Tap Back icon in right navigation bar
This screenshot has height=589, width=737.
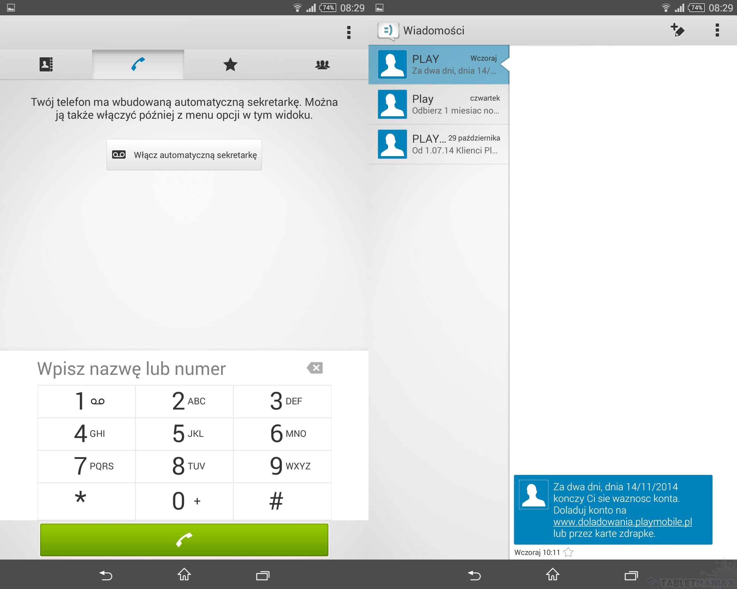coord(474,575)
